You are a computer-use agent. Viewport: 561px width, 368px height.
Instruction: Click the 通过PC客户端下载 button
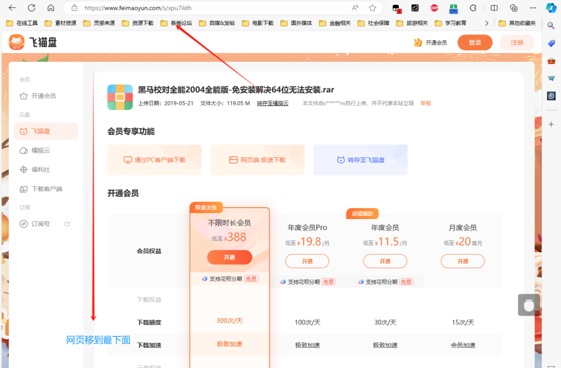155,160
